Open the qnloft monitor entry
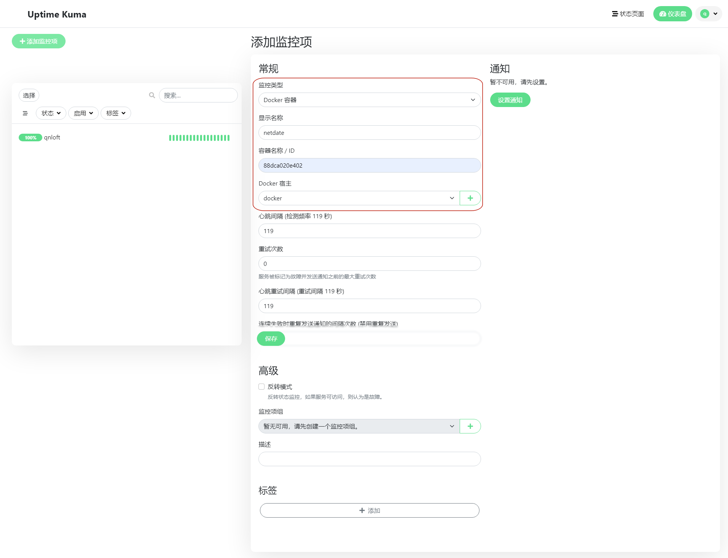Screen dimensions: 728x558 tap(127, 138)
